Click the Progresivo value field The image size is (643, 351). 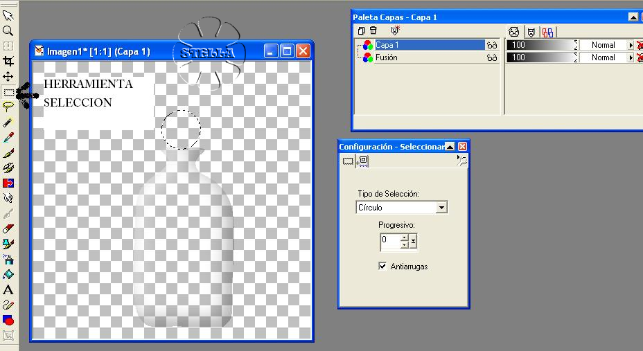pyautogui.click(x=391, y=241)
